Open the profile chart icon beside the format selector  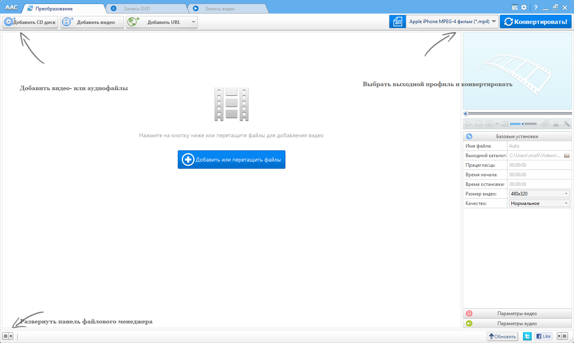pyautogui.click(x=397, y=22)
